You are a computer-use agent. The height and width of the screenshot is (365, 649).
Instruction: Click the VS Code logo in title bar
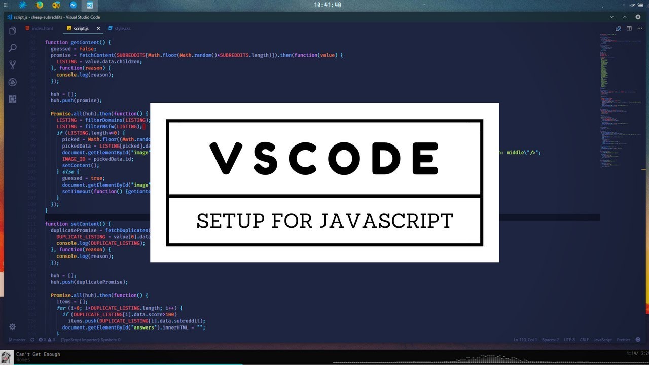click(x=9, y=17)
